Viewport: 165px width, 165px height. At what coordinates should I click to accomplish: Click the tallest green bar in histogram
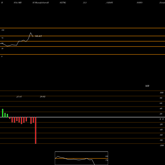point(3,113)
